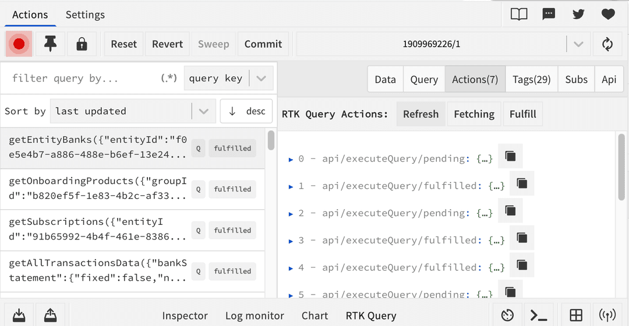
Task: Open the Data tab
Action: tap(385, 79)
